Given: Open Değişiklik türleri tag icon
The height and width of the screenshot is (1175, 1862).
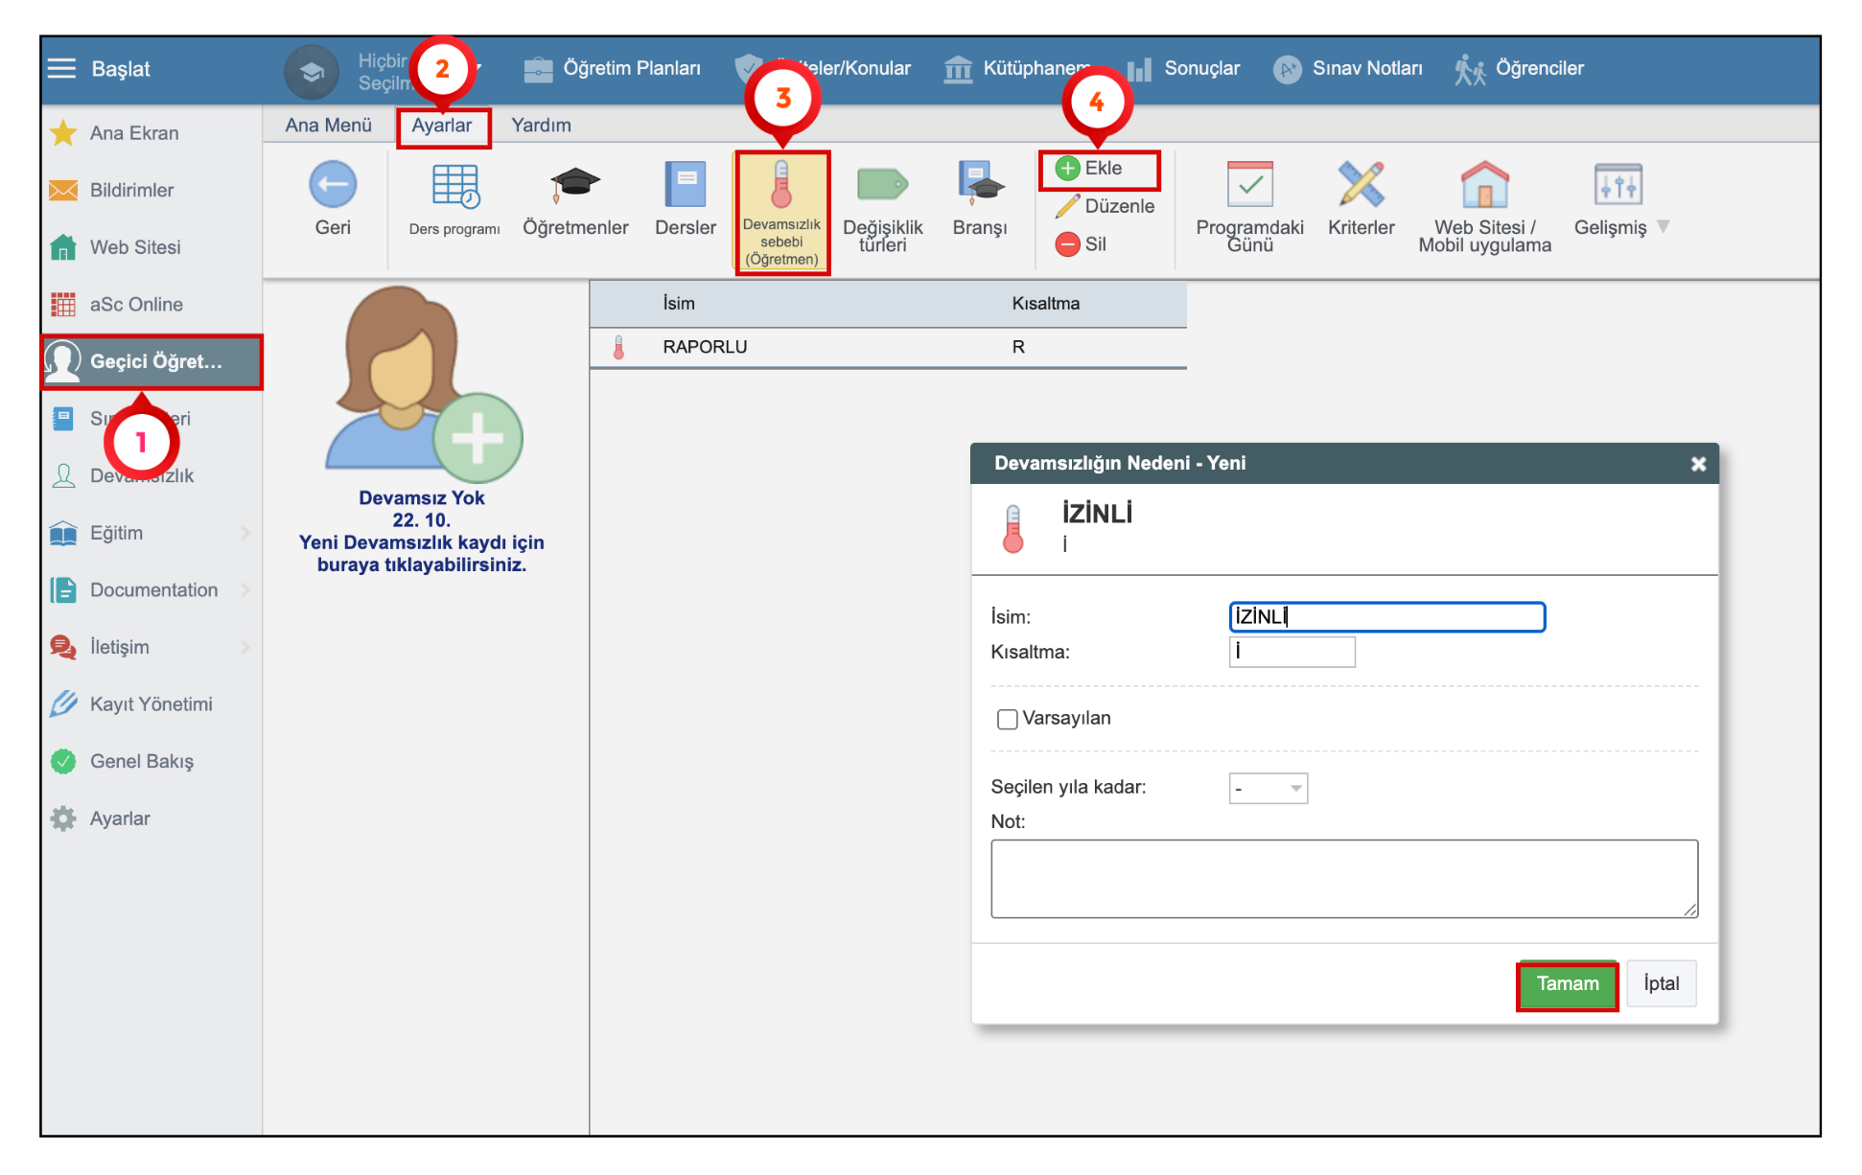Looking at the screenshot, I should point(881,184).
